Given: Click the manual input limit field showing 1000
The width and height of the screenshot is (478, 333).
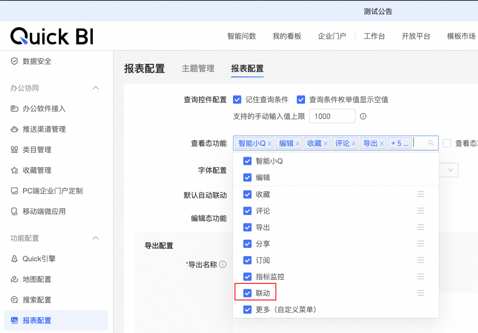Looking at the screenshot, I should [332, 116].
